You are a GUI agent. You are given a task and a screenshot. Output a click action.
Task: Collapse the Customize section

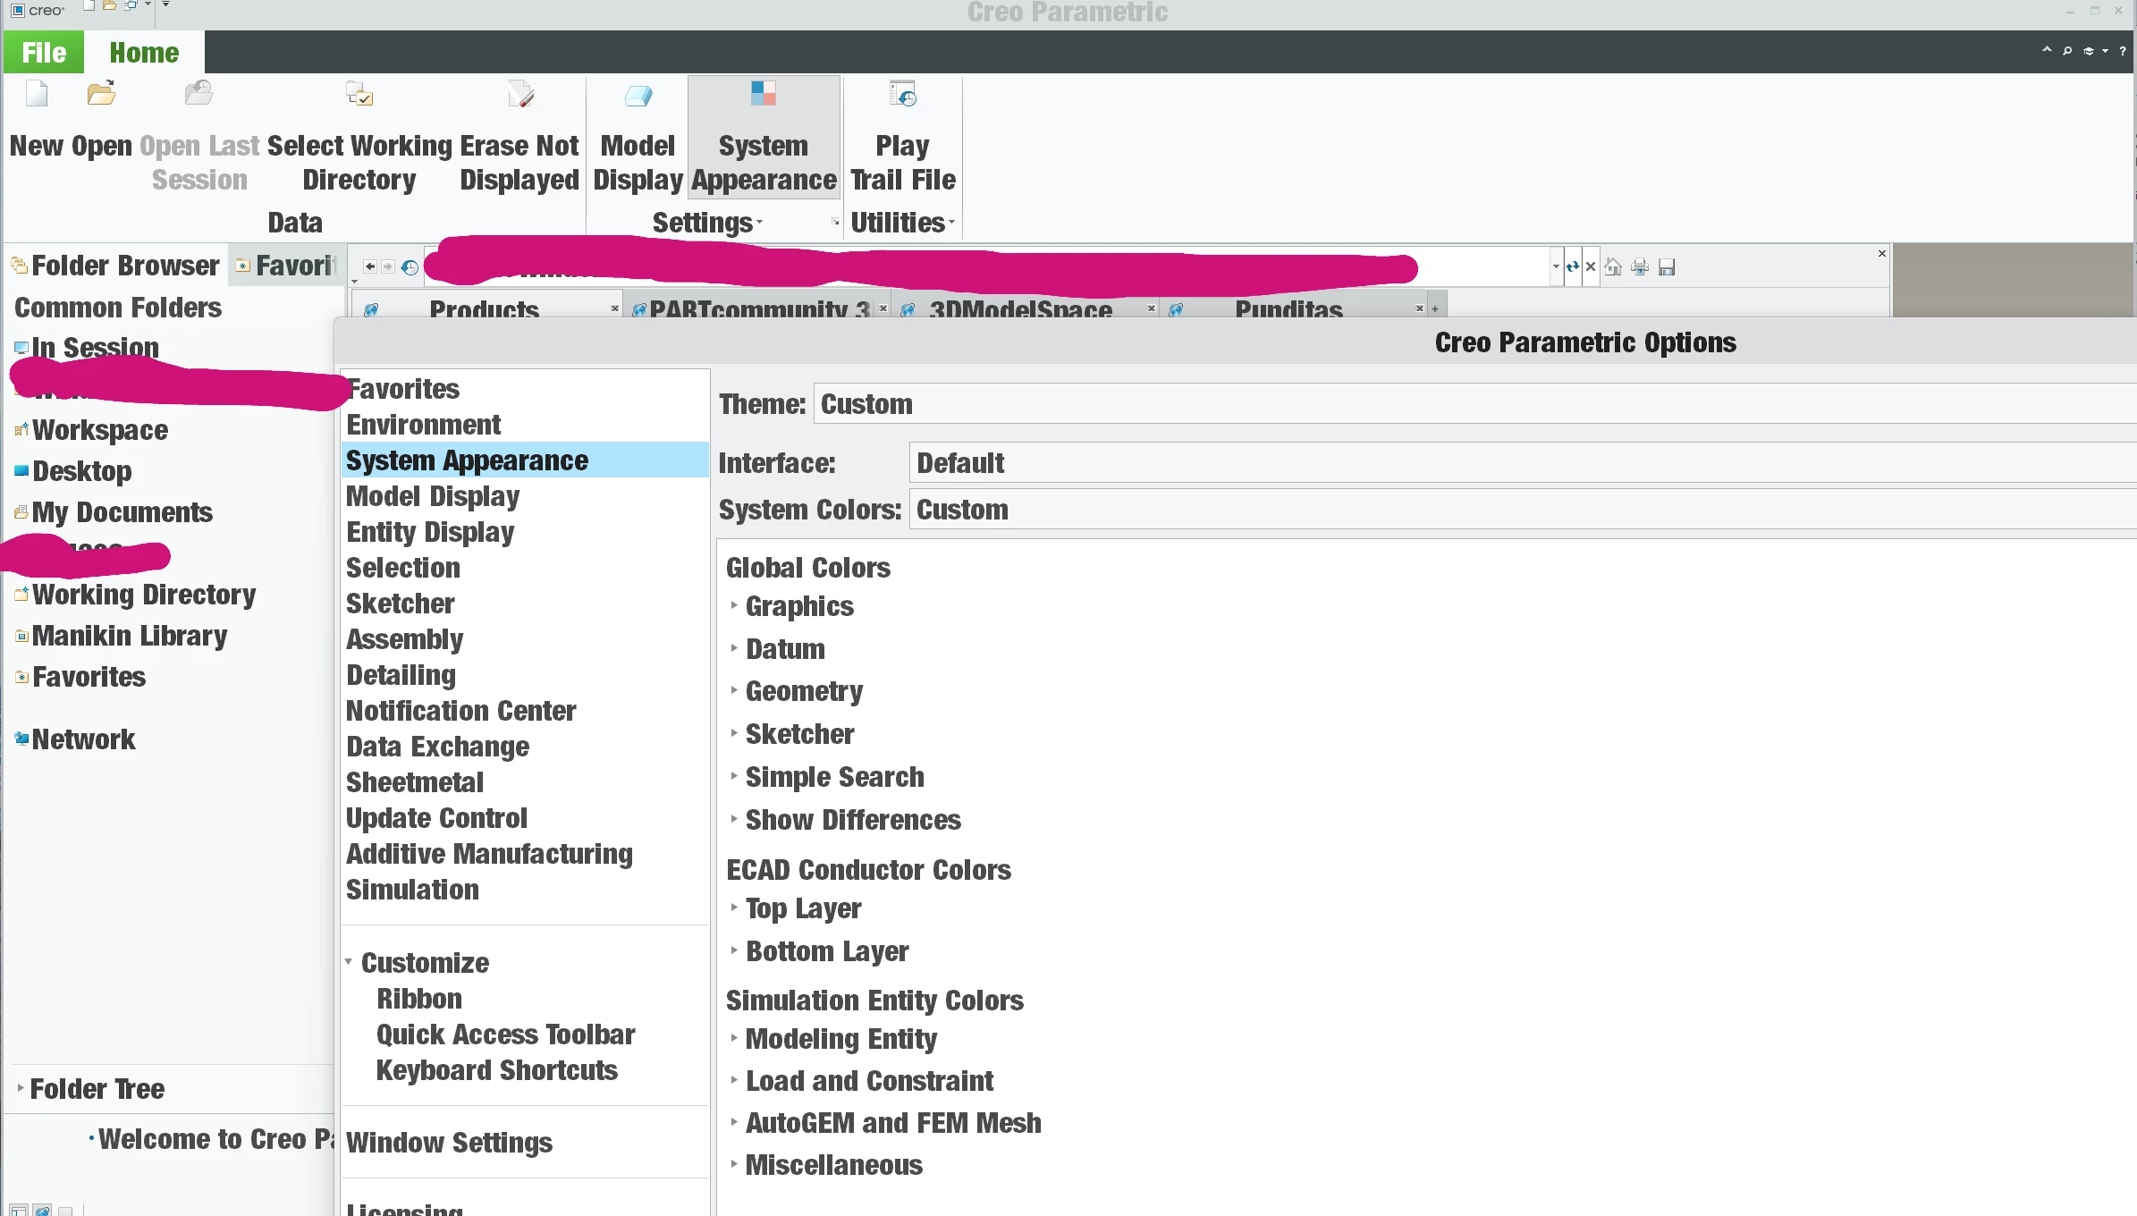[x=349, y=963]
